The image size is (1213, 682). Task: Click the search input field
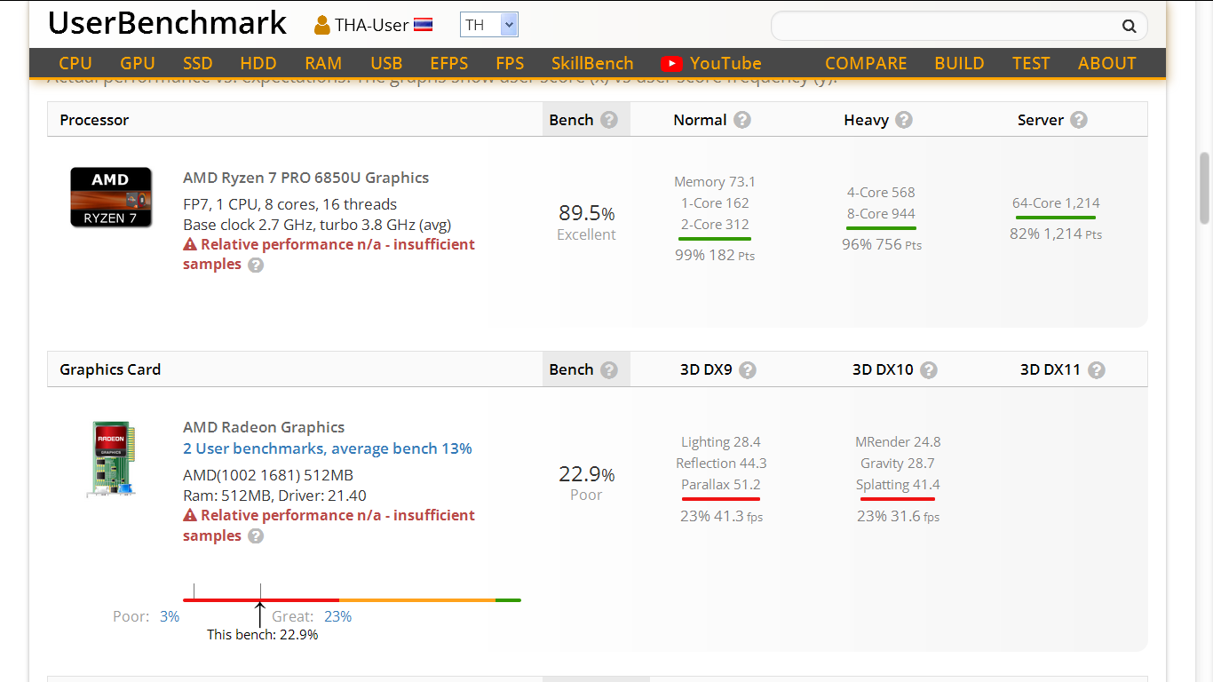tap(946, 26)
